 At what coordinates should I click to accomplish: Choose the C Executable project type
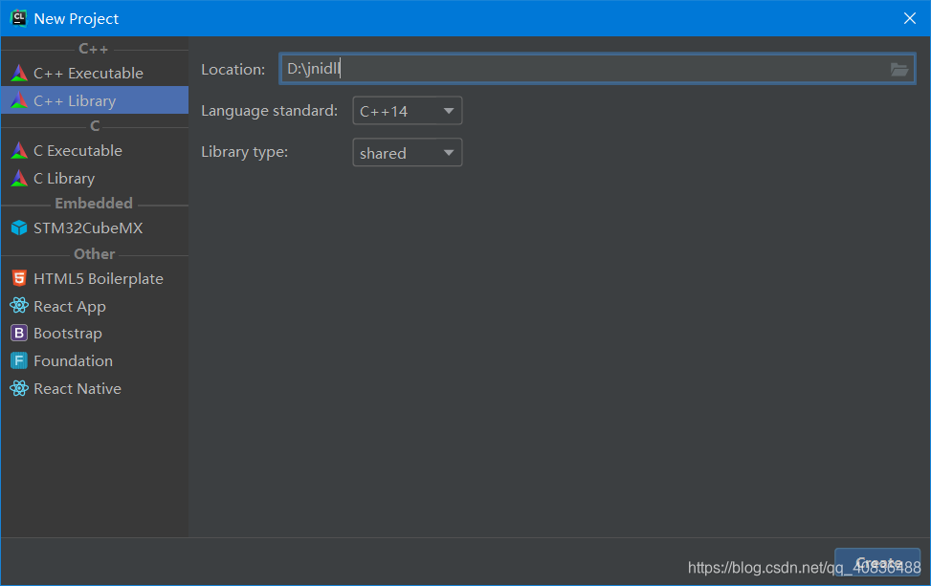pyautogui.click(x=95, y=151)
